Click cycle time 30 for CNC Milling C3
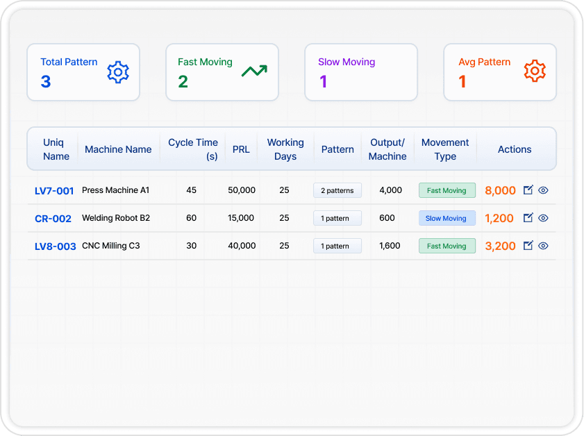Viewport: 584px width, 436px height. point(191,246)
